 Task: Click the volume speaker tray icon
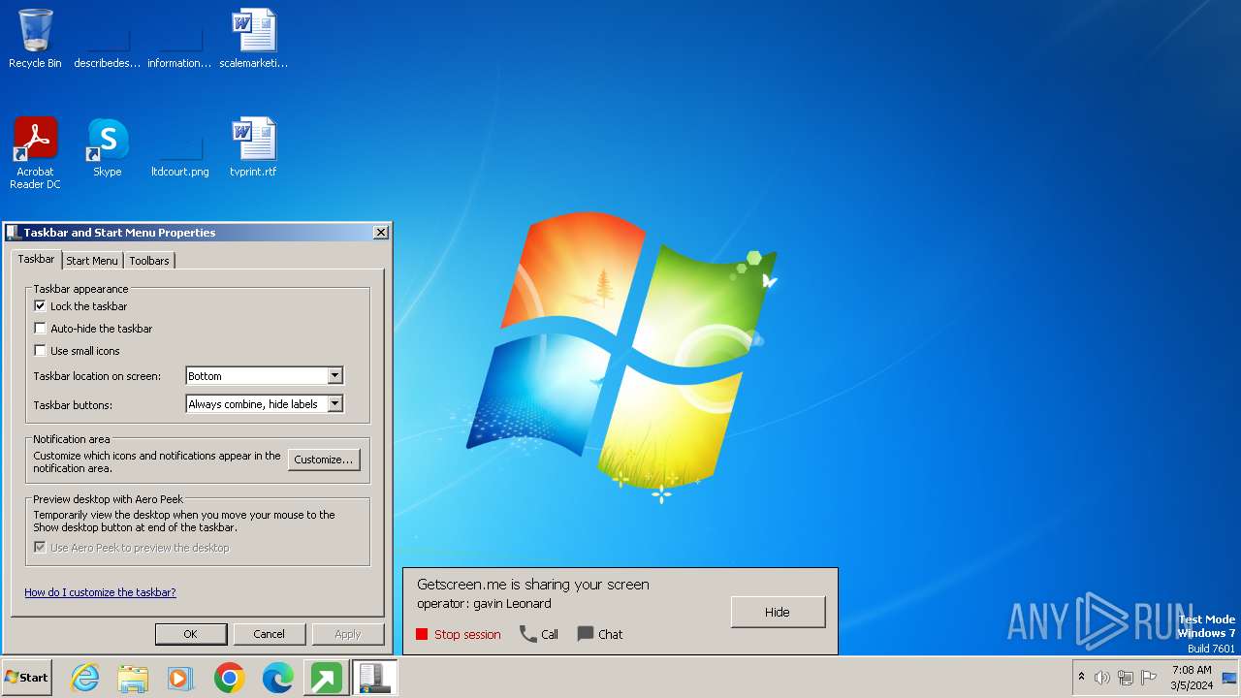click(1101, 678)
